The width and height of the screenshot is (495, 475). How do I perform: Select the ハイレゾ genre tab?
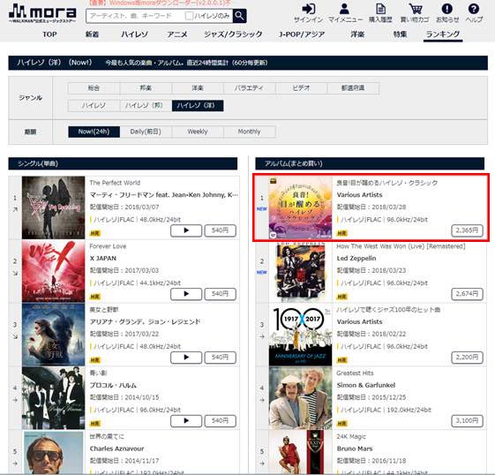pyautogui.click(x=94, y=105)
